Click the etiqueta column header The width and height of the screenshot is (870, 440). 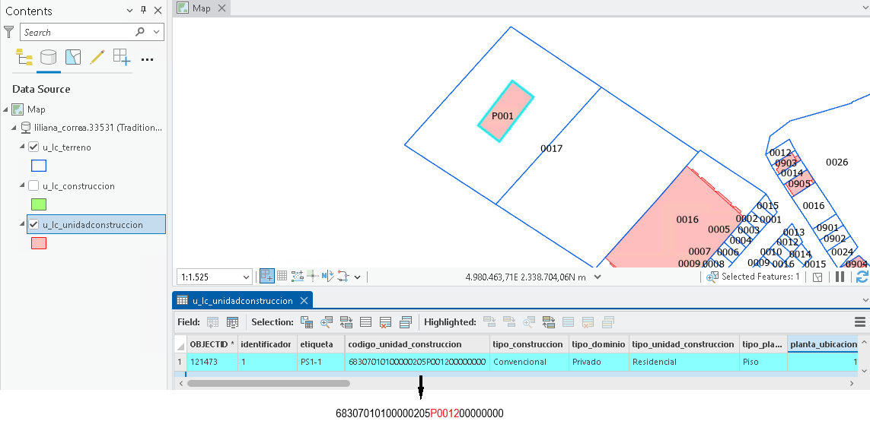click(x=320, y=344)
